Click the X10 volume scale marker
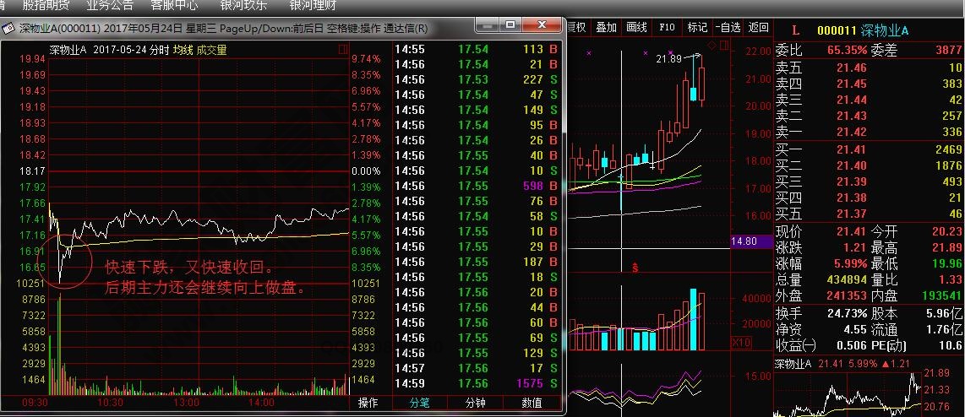 tap(741, 343)
